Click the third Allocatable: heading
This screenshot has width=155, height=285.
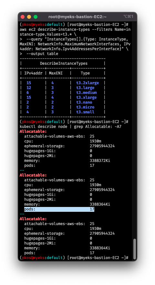click(x=33, y=219)
